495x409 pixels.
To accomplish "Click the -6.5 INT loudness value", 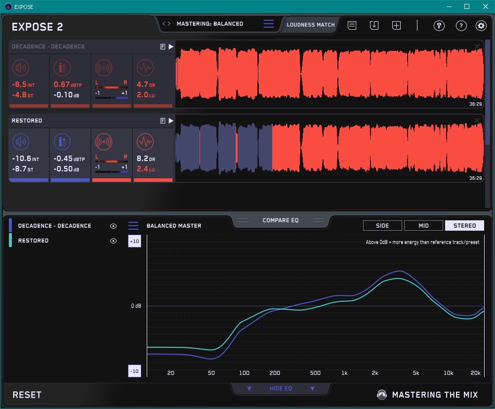I will 23,84.
